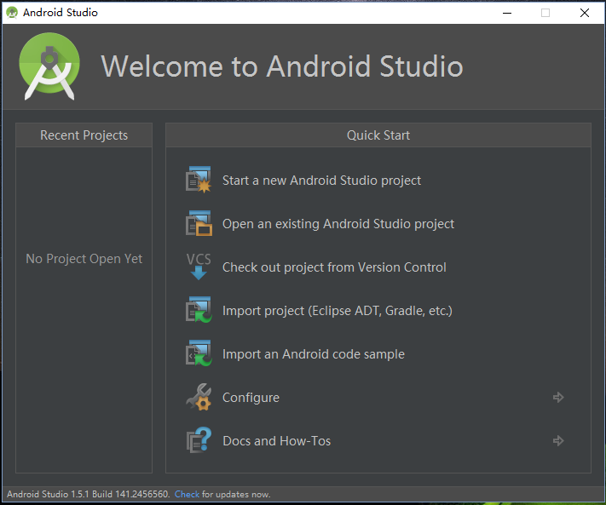Viewport: 606px width, 505px height.
Task: Click the 'Android Studio' window title text
Action: point(61,13)
